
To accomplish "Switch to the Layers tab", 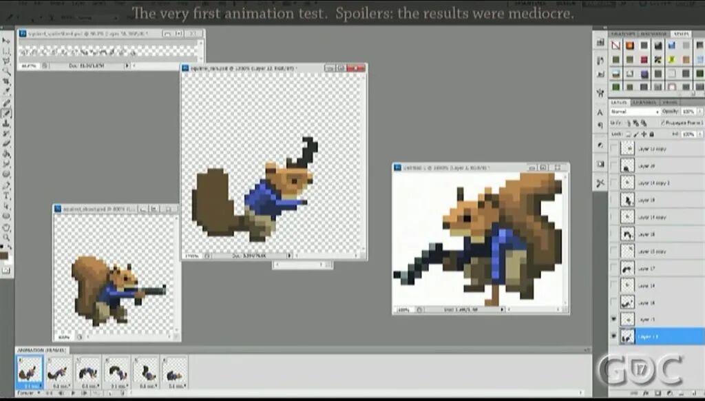I will [x=620, y=103].
